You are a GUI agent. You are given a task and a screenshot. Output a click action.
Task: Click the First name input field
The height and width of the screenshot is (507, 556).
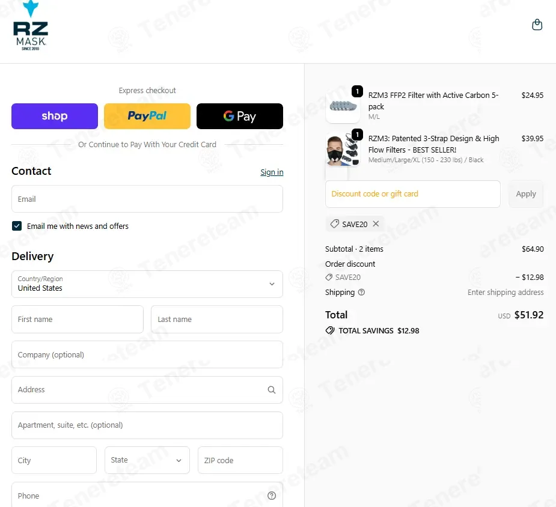[x=78, y=319]
